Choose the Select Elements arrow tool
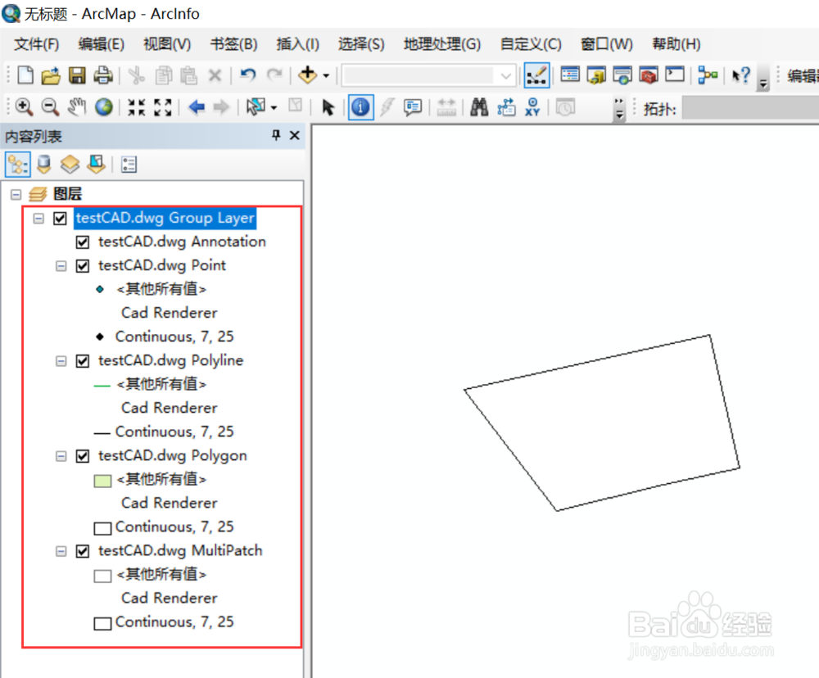Viewport: 819px width, 678px height. point(328,107)
